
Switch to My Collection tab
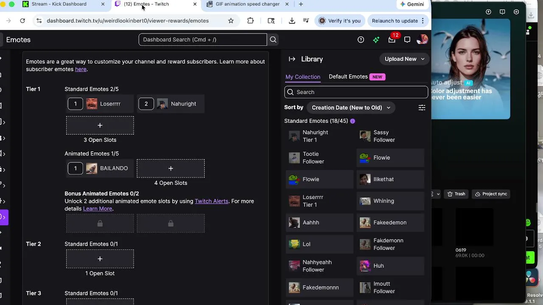303,77
